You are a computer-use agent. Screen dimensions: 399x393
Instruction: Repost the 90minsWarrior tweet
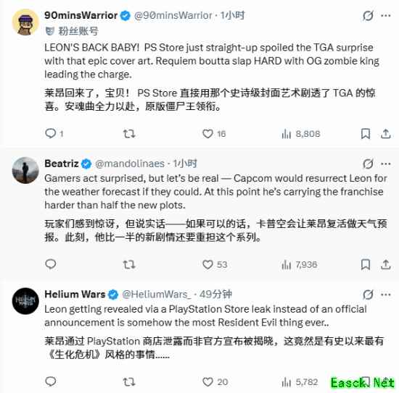[x=129, y=134]
